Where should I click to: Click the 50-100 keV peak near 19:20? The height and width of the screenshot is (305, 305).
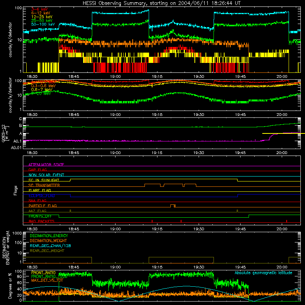173,21
